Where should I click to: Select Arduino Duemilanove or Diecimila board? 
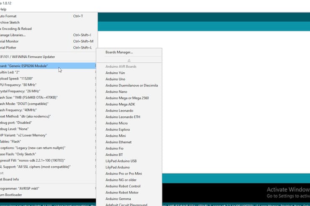pyautogui.click(x=129, y=85)
